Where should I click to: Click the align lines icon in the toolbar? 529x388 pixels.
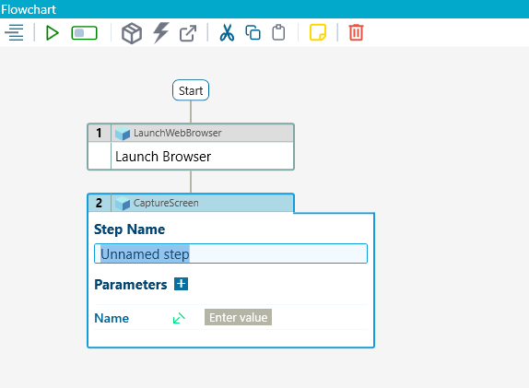[x=14, y=33]
